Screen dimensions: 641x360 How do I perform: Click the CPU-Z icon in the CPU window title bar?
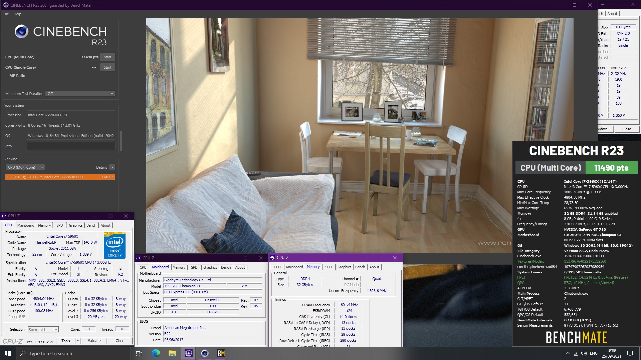click(4, 216)
